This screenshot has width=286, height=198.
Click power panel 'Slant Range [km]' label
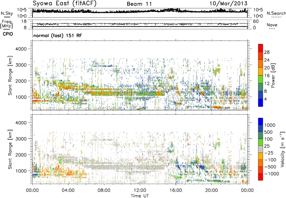(x=10, y=75)
